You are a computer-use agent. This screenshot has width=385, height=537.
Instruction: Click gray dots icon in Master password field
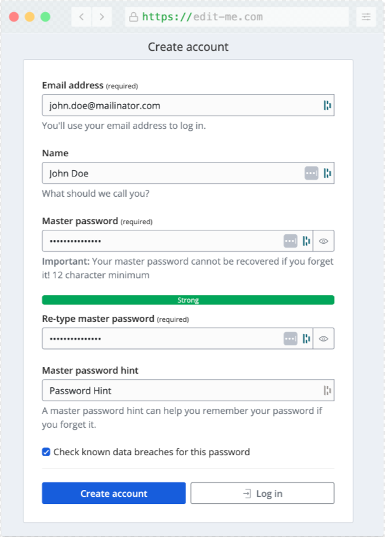pyautogui.click(x=290, y=241)
